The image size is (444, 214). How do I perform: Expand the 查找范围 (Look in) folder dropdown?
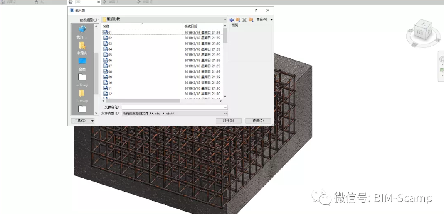[x=225, y=20]
